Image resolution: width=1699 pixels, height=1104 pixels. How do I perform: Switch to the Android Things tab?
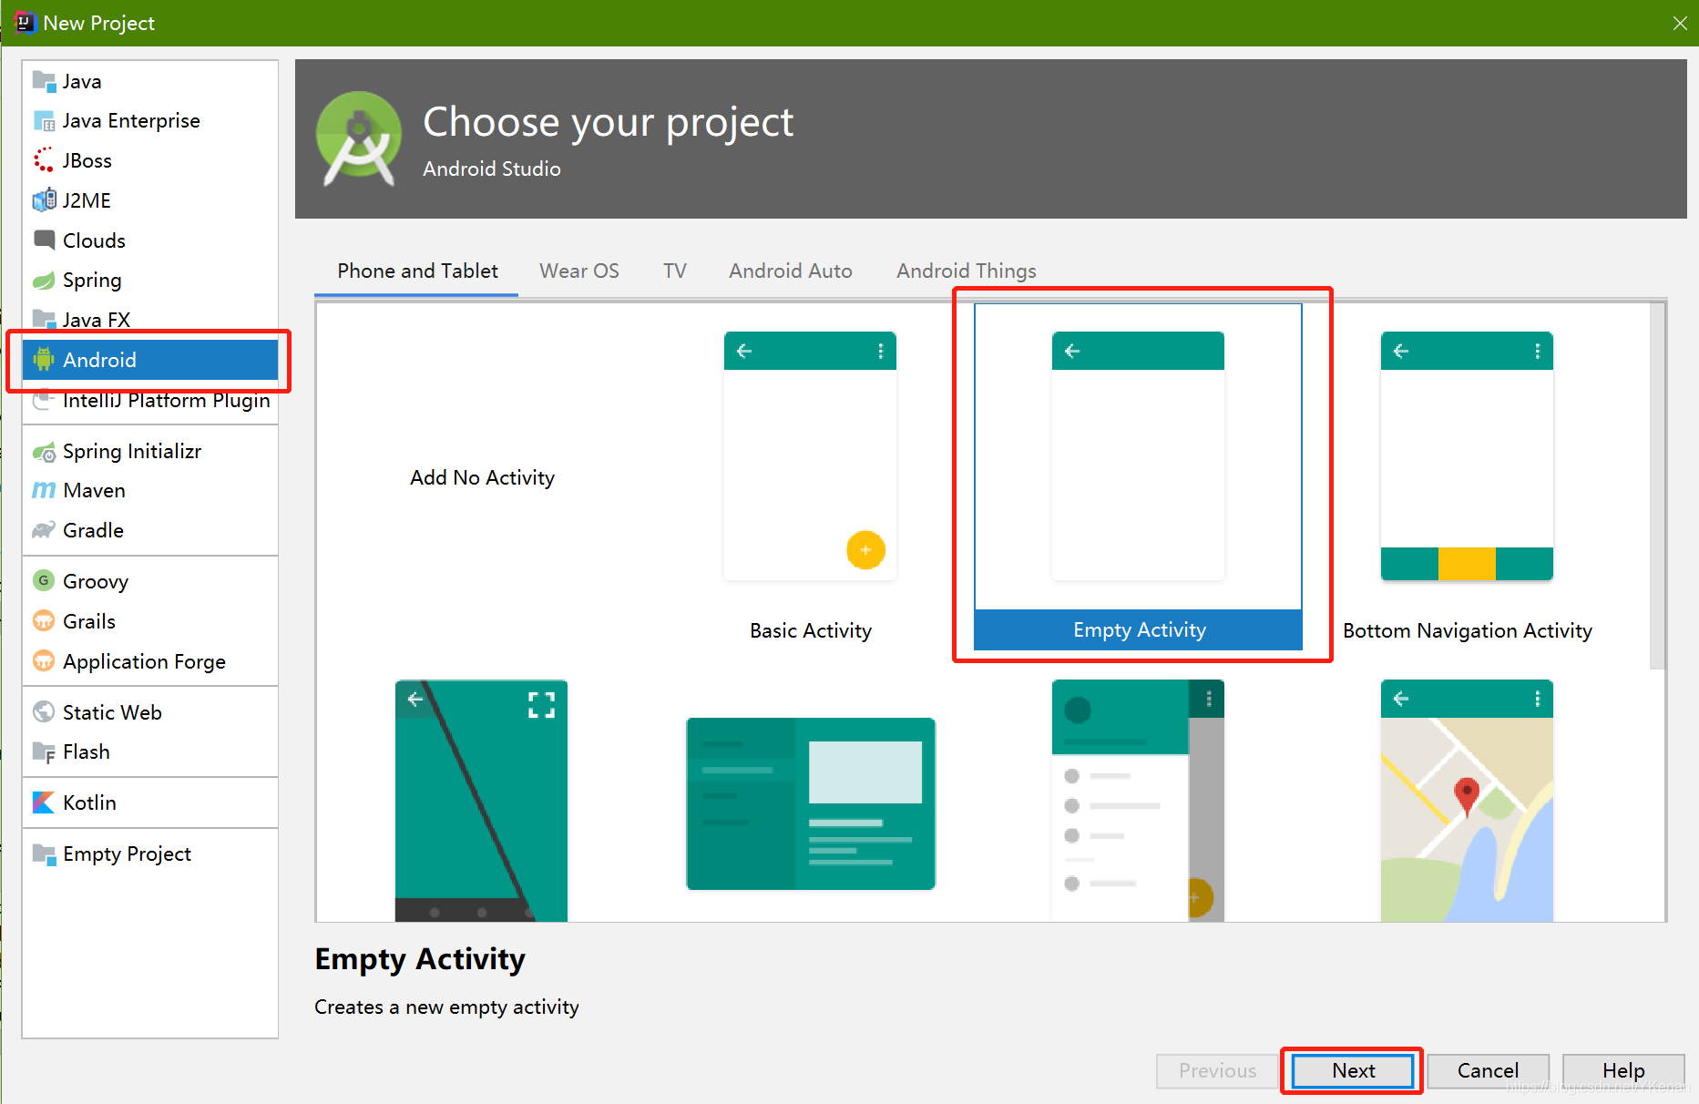(x=967, y=271)
